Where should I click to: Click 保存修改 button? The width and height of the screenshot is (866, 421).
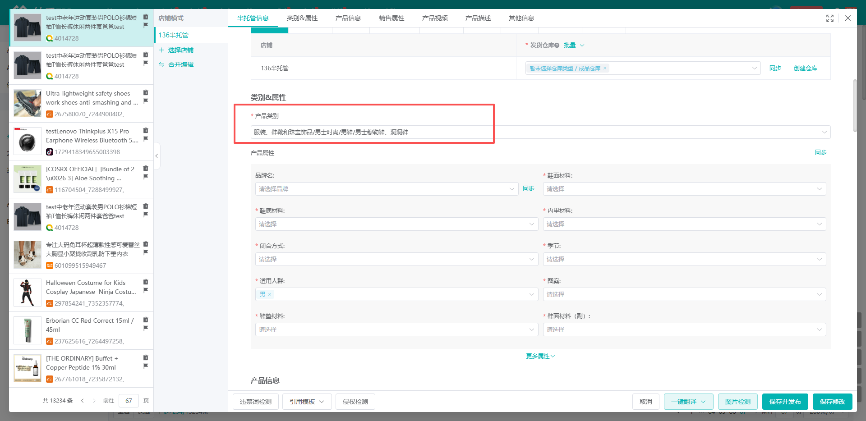point(832,402)
